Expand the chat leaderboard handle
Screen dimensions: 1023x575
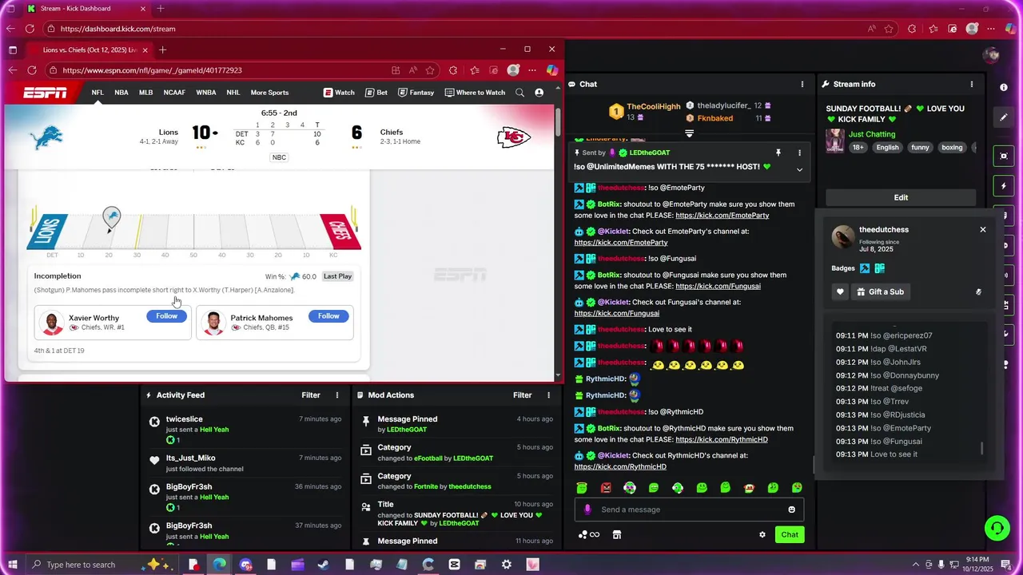coord(689,133)
